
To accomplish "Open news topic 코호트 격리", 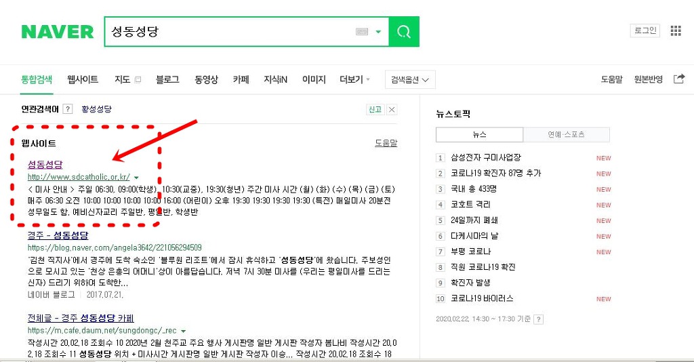I will point(470,205).
